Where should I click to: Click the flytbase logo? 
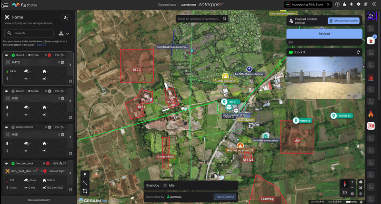pyautogui.click(x=25, y=5)
